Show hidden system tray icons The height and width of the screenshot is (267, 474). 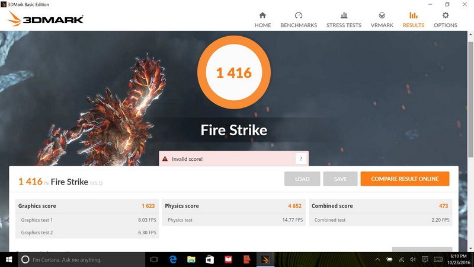coord(378,259)
